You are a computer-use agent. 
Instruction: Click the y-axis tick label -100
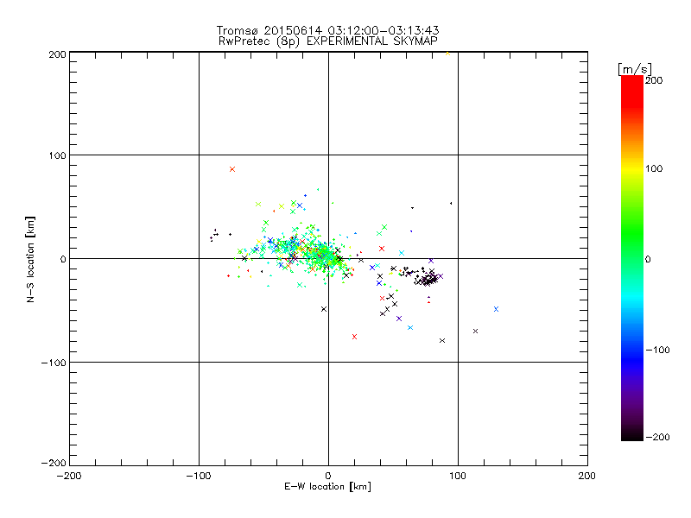tap(54, 363)
